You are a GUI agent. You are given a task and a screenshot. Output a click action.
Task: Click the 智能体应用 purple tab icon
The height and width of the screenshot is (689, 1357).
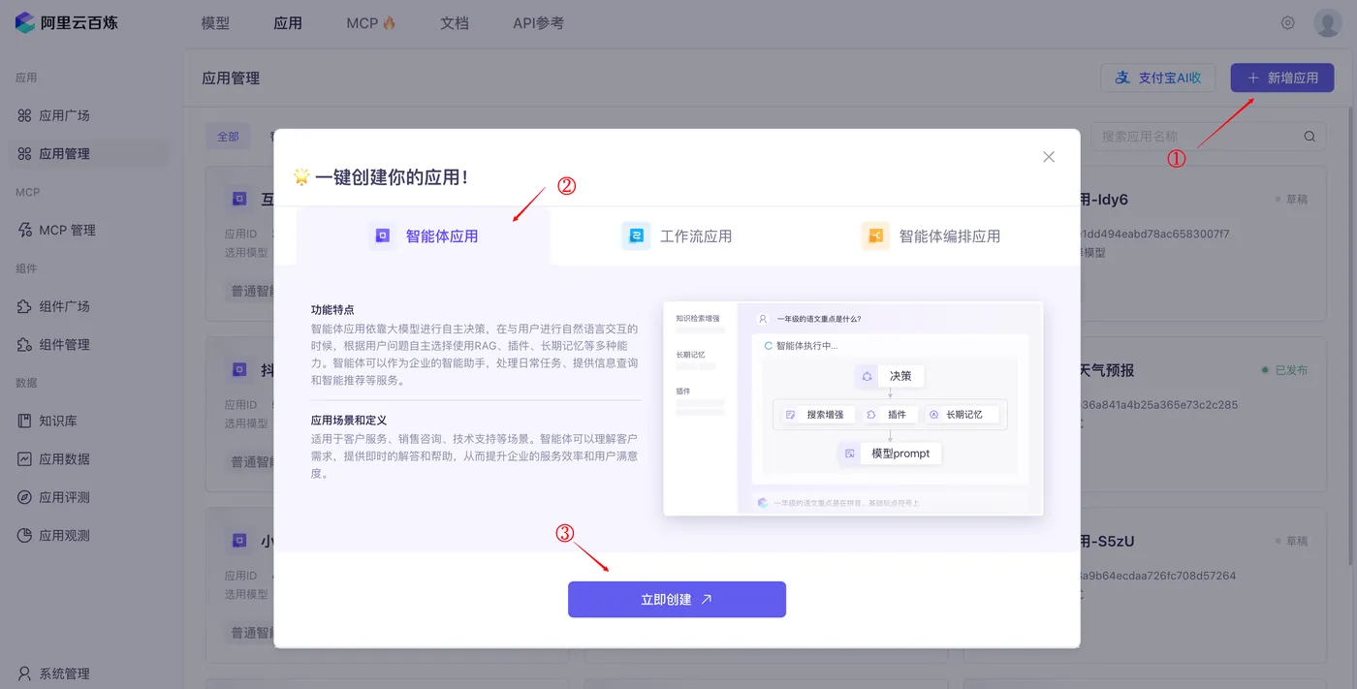click(383, 235)
